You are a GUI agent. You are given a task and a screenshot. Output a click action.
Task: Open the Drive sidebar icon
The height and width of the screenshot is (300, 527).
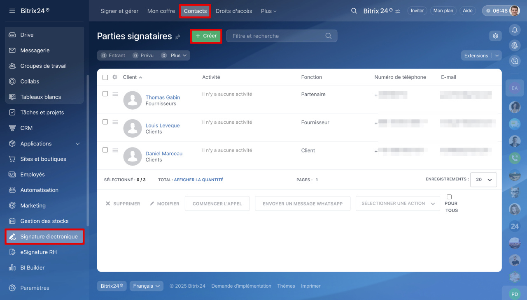coord(12,35)
